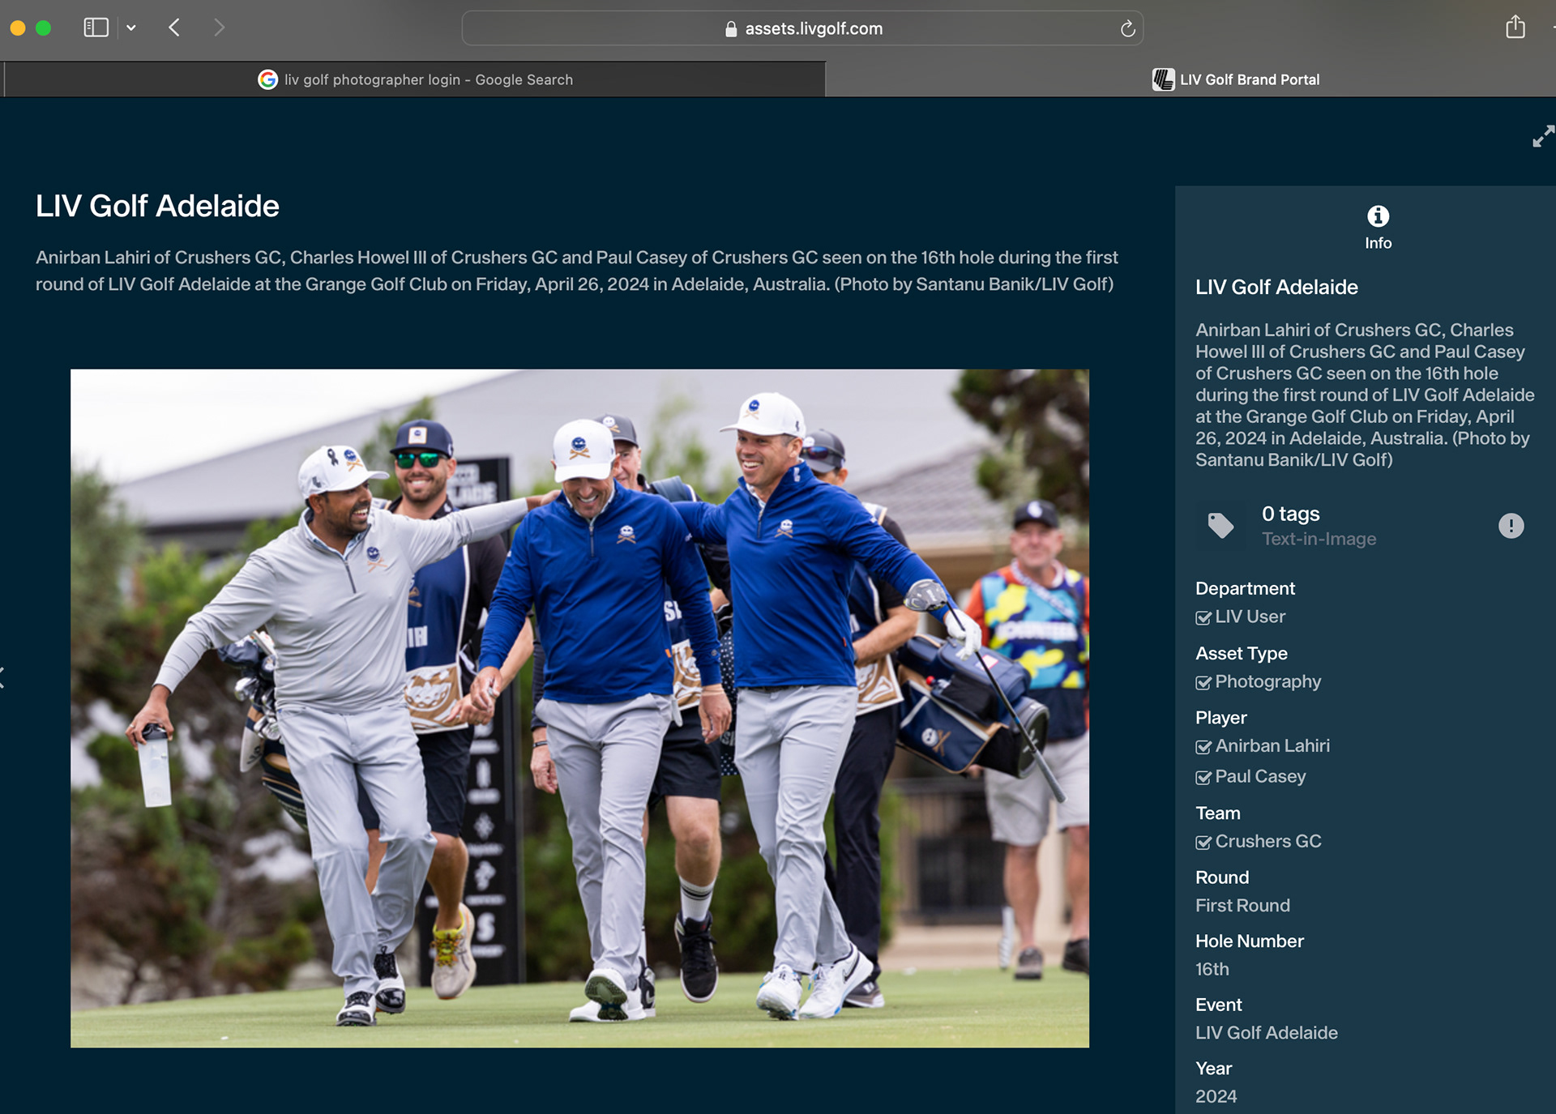The height and width of the screenshot is (1114, 1556).
Task: Uncheck the Anirban Lahiri player checkbox
Action: tap(1203, 747)
